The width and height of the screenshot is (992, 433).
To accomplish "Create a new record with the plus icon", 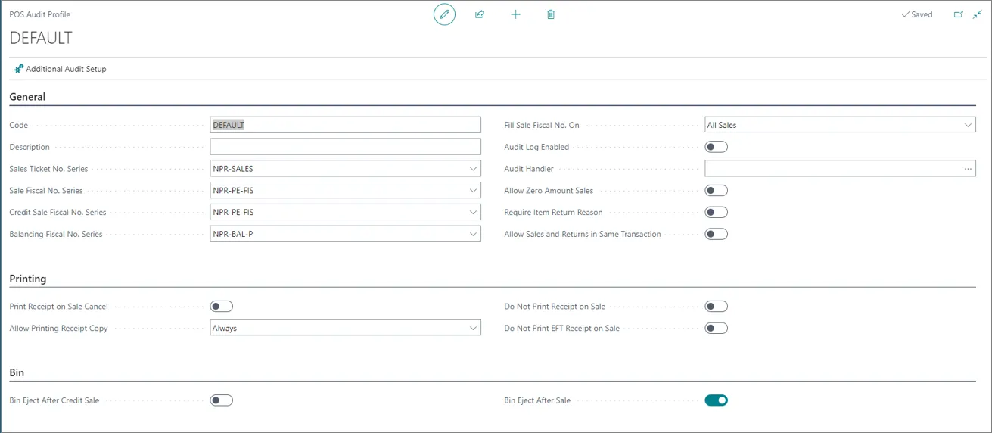I will pyautogui.click(x=515, y=14).
